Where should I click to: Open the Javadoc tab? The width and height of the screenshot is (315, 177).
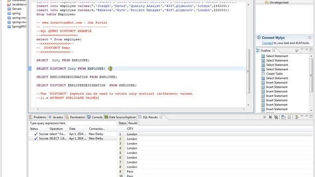56,117
